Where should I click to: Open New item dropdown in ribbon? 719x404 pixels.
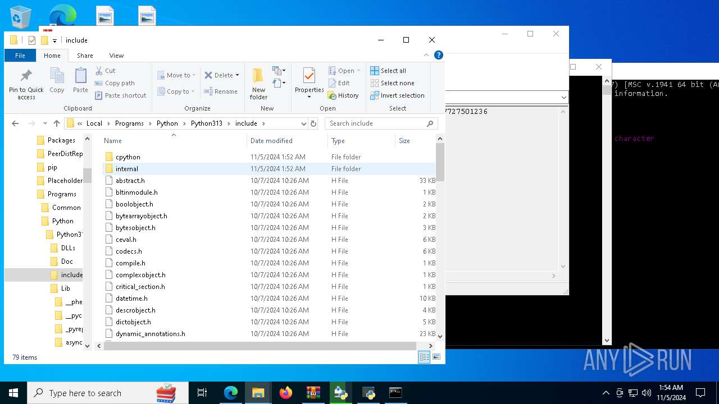tap(279, 71)
